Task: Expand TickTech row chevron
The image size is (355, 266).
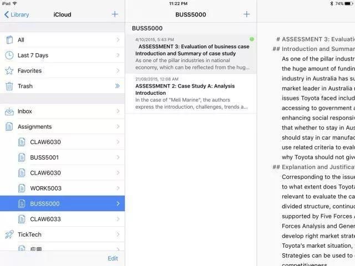Action: [x=118, y=234]
